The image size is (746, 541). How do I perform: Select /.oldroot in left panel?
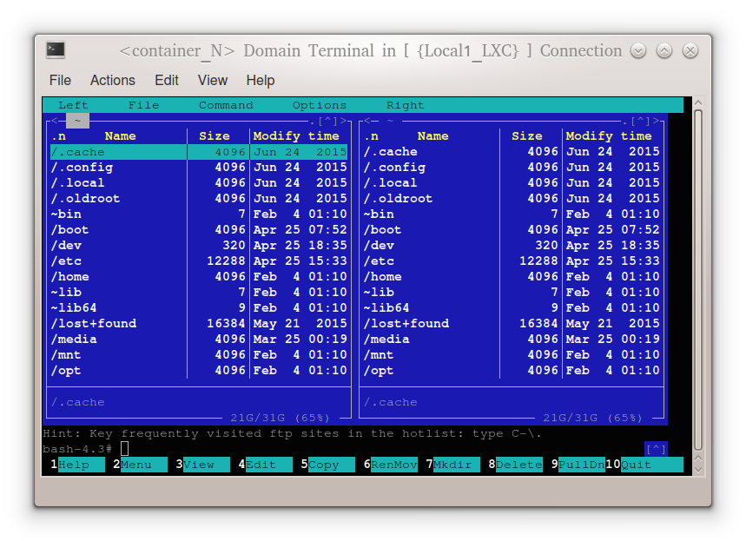click(x=199, y=198)
